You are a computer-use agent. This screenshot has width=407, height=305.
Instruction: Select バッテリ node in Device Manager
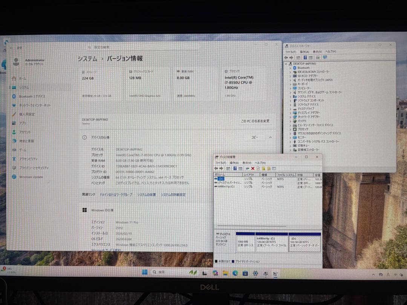301,121
